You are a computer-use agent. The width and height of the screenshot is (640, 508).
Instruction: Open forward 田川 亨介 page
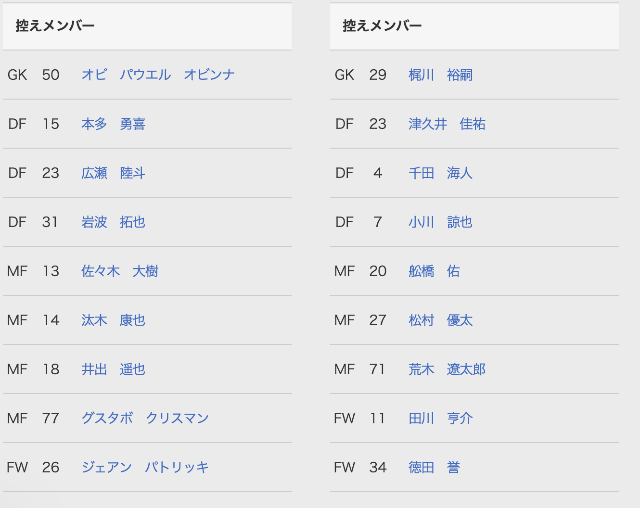point(440,419)
